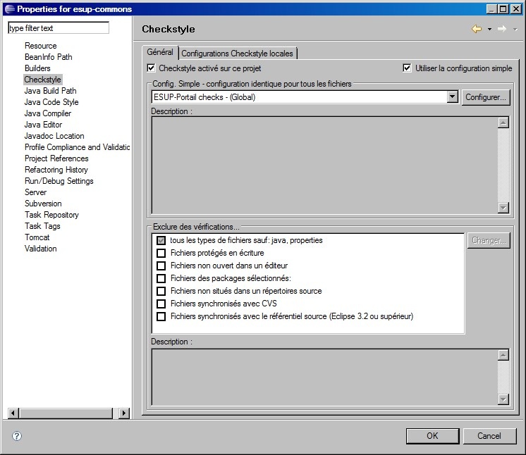
Task: Check 'Fichiers synchronisés avec CVS' option
Action: point(161,304)
